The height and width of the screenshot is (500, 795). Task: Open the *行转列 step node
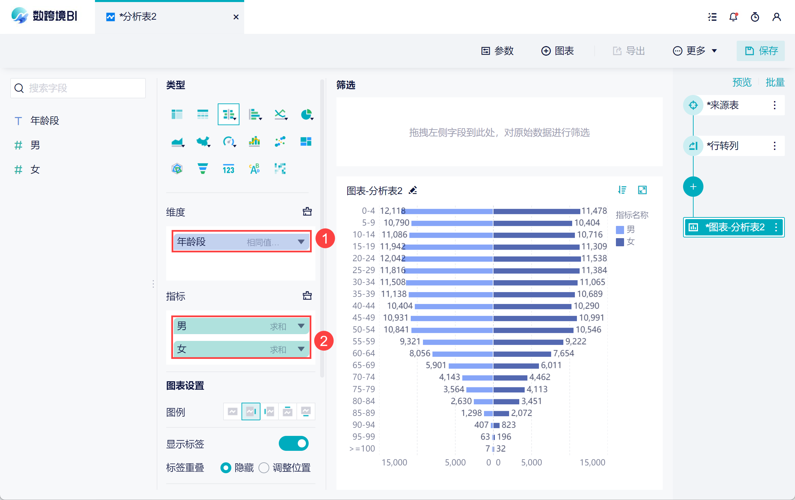pos(722,146)
